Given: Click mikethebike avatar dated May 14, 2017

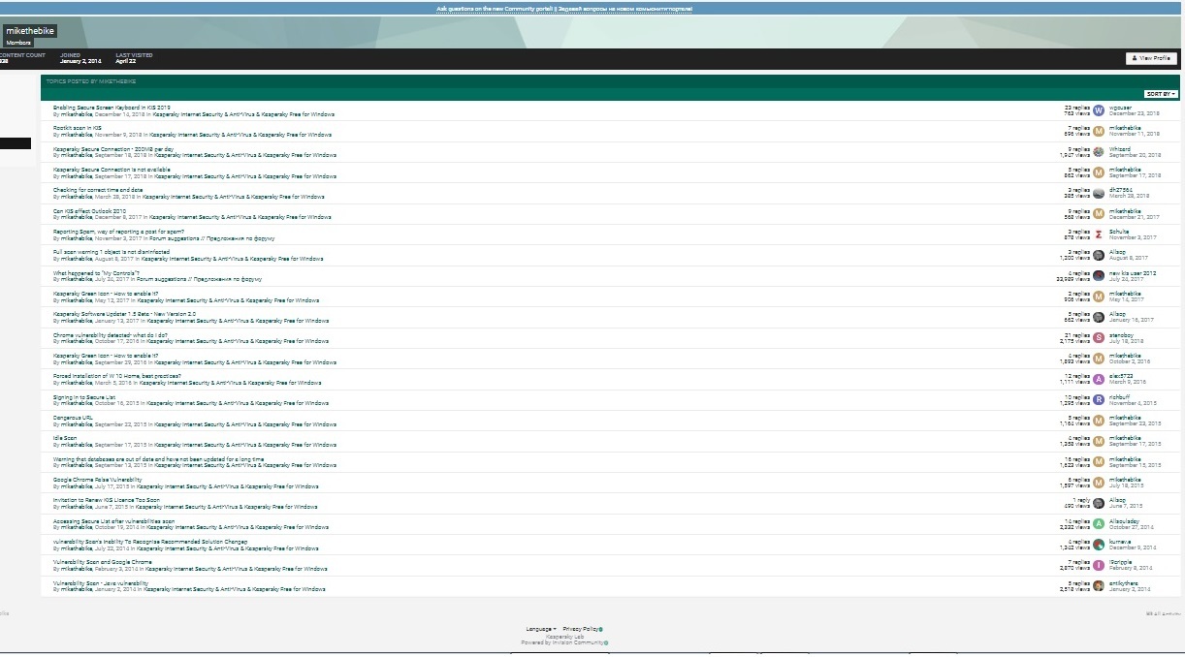Looking at the screenshot, I should click(x=1099, y=297).
